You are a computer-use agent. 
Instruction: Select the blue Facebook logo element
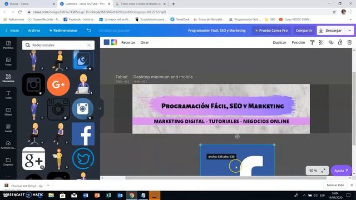(x=83, y=134)
